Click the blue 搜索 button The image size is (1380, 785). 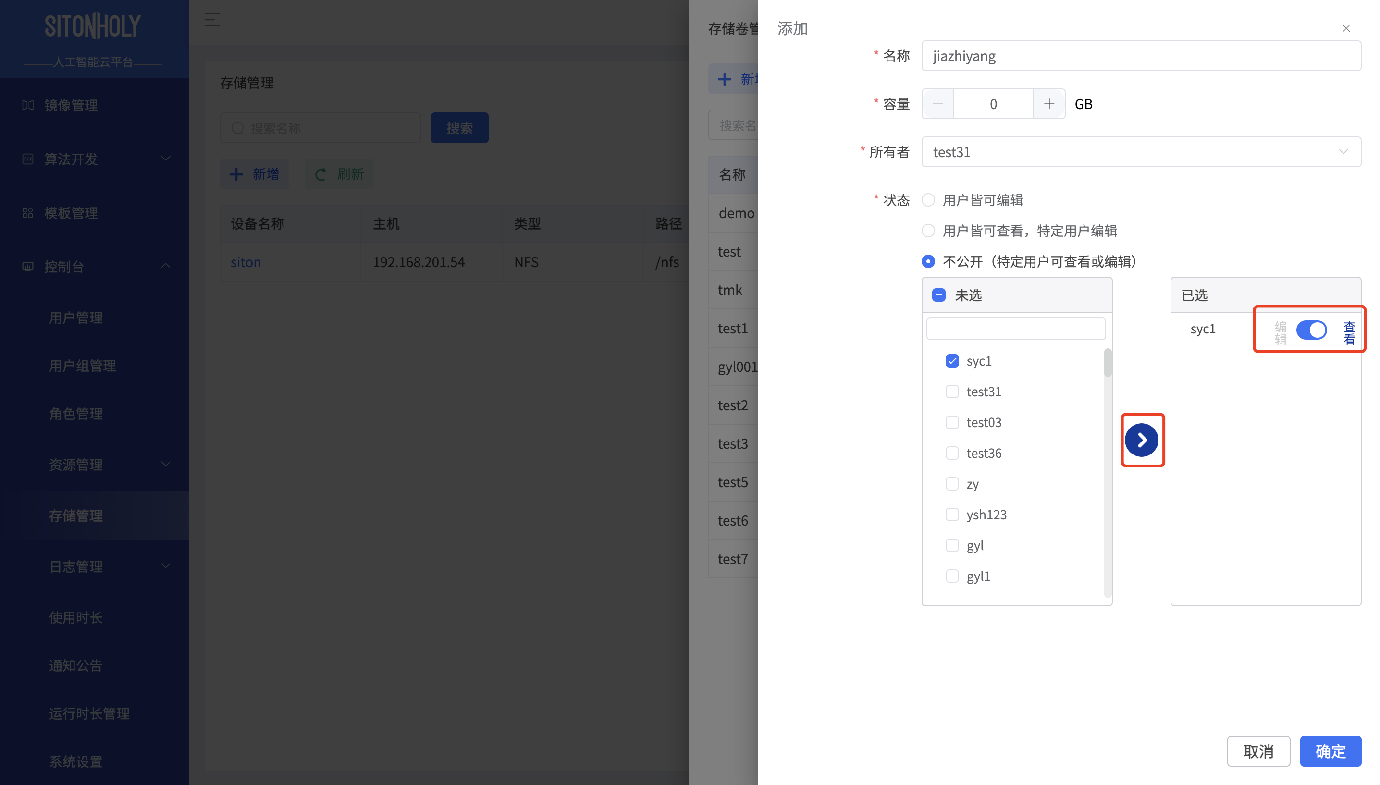459,128
